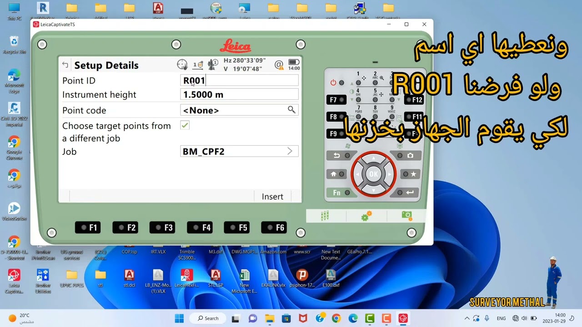Open the prism target status icon
582x327 pixels.
[212, 64]
